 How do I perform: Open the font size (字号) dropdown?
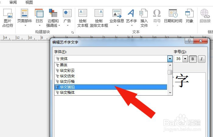[185, 59]
